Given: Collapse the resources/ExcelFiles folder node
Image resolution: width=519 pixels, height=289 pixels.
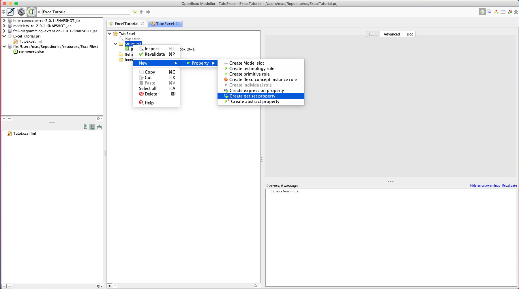Looking at the screenshot, I should click(4, 46).
